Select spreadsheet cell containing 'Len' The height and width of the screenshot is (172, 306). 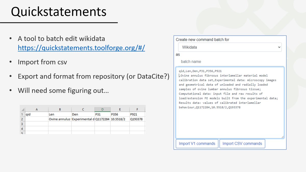pos(60,114)
